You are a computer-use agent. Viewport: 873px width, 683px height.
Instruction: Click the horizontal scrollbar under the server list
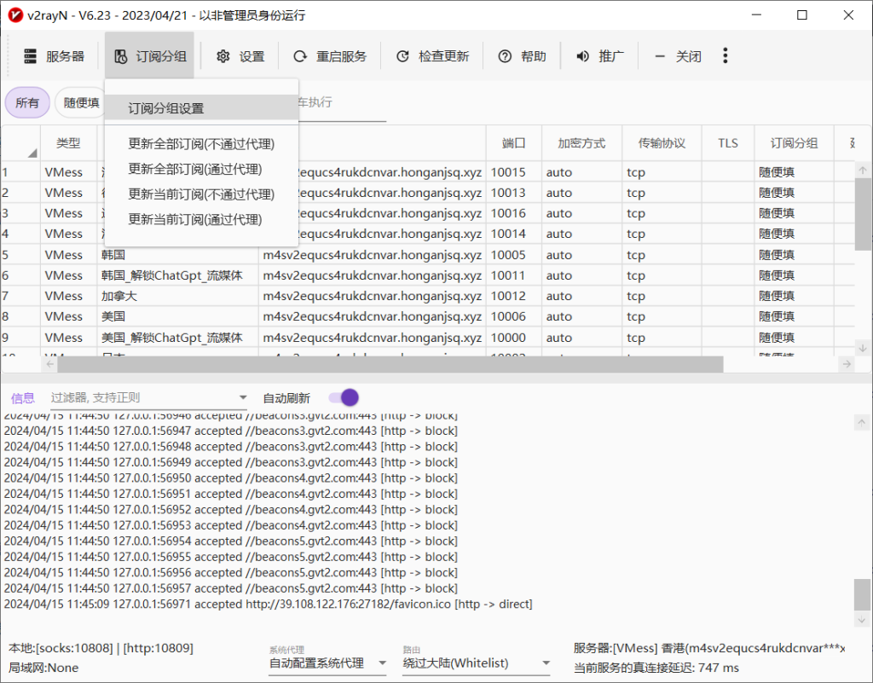[384, 363]
